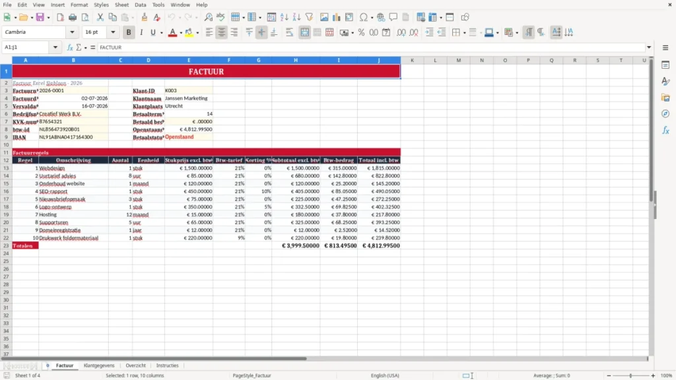Viewport: 676px width, 380px height.
Task: Toggle print preview
Action: (85, 17)
